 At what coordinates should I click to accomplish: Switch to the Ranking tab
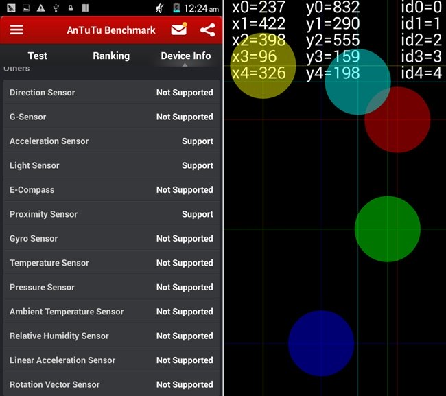click(x=111, y=56)
